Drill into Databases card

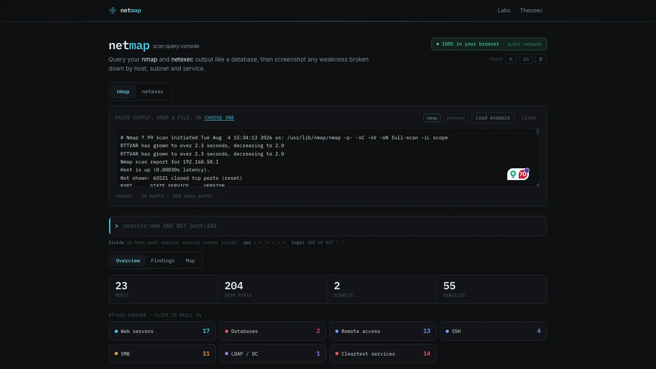pos(273,331)
